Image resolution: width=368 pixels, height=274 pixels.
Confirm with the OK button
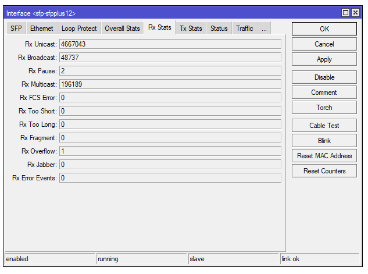(x=324, y=29)
